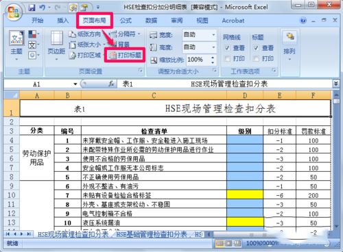Choose theme colors

click(34, 34)
